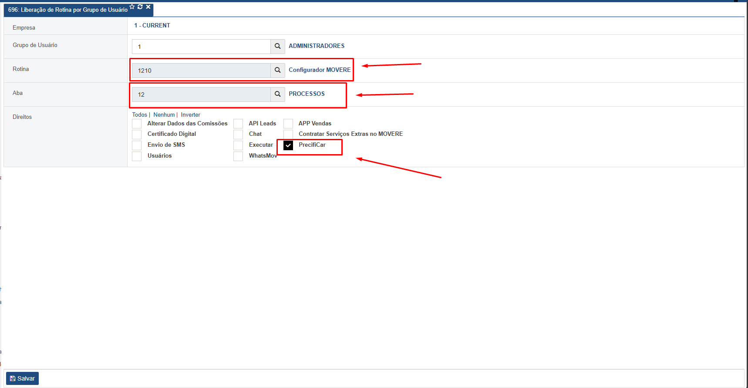The width and height of the screenshot is (748, 388).
Task: Click the Rotina code field showing 1210
Action: point(201,71)
